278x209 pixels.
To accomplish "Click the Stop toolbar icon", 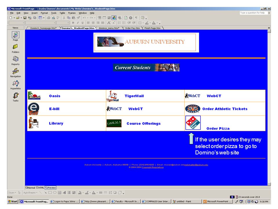I will tap(131, 18).
